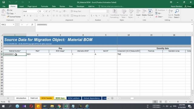Open Google Chrome from the taskbar
Screen dimensions: 194x109
(59, 106)
